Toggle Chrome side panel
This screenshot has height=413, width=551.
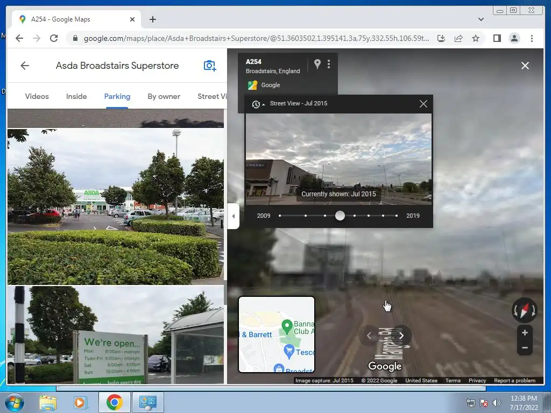click(497, 38)
